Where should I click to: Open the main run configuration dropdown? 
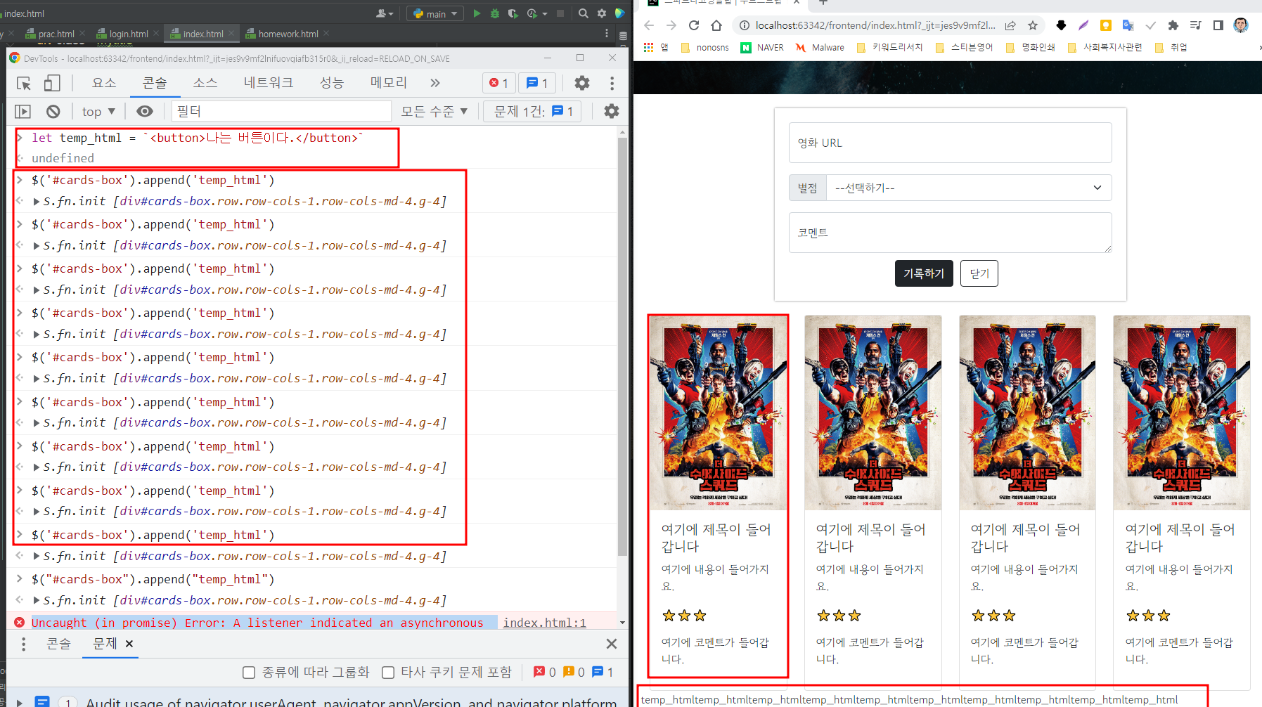click(x=436, y=13)
